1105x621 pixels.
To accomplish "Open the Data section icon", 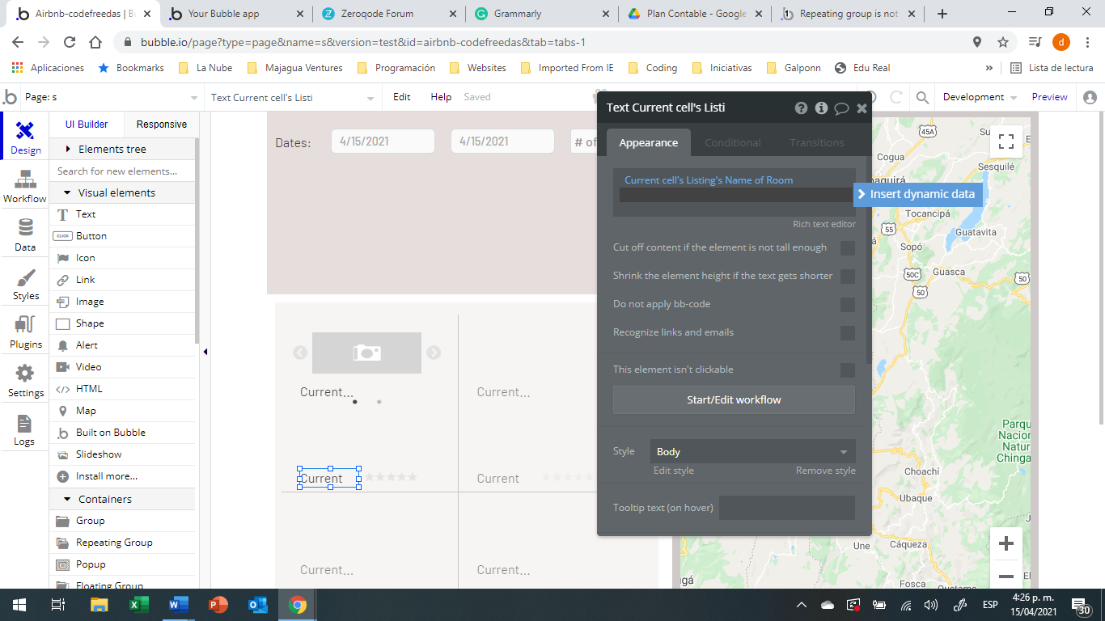I will [x=25, y=234].
